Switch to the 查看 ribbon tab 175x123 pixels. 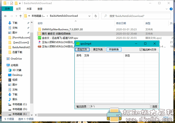pyautogui.click(x=40, y=9)
